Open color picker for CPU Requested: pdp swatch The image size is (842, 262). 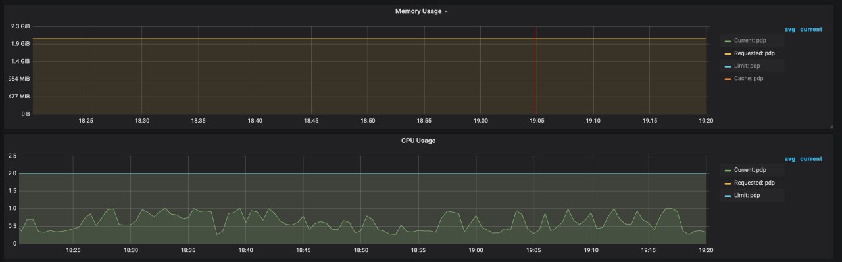point(728,183)
